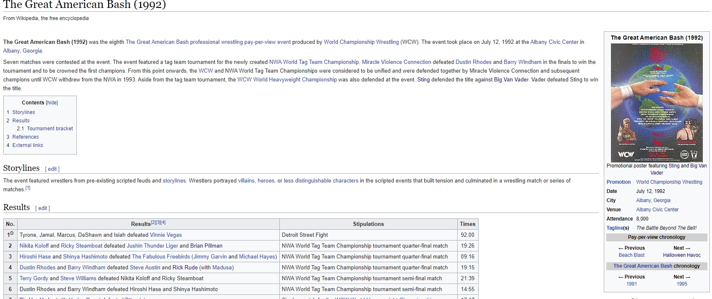
Task: Go to previous 1991 Great American Bash
Action: click(631, 284)
